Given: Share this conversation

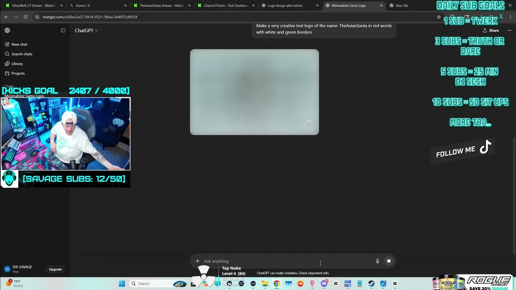Looking at the screenshot, I should click(491, 30).
